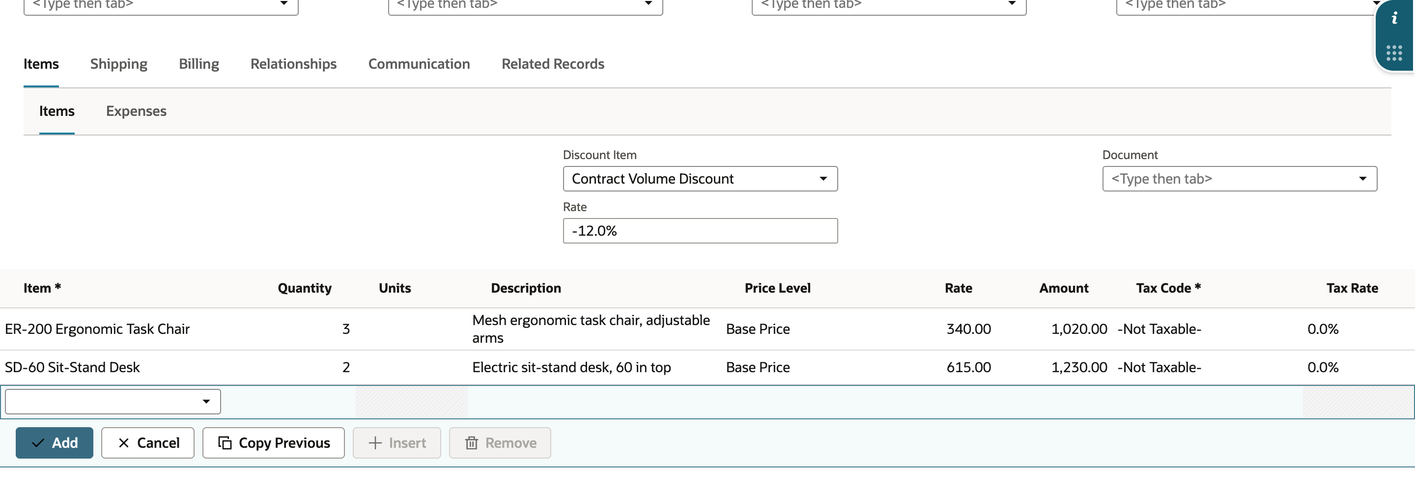
Task: Click the 615.00 rate cell
Action: pyautogui.click(x=968, y=367)
